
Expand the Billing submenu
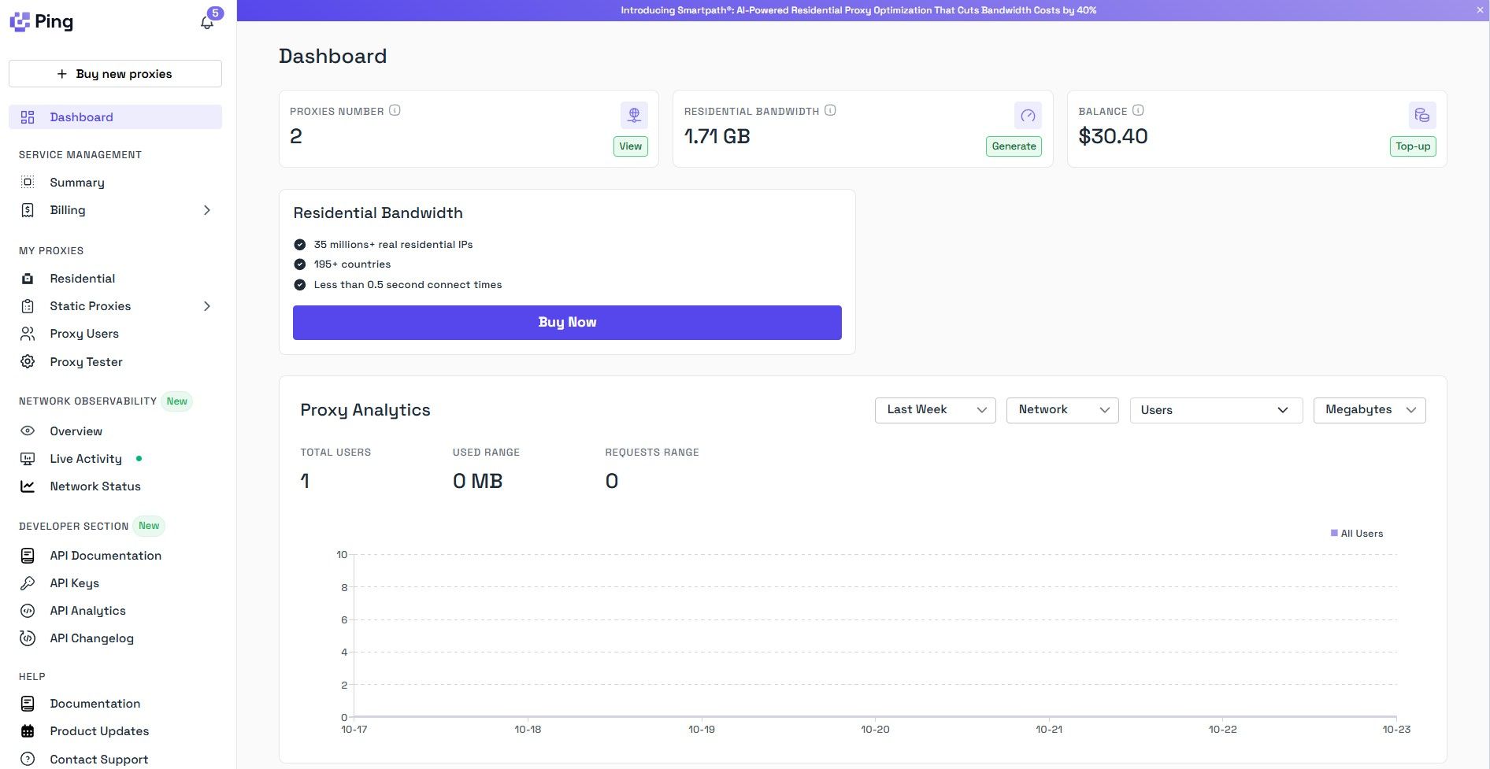207,210
